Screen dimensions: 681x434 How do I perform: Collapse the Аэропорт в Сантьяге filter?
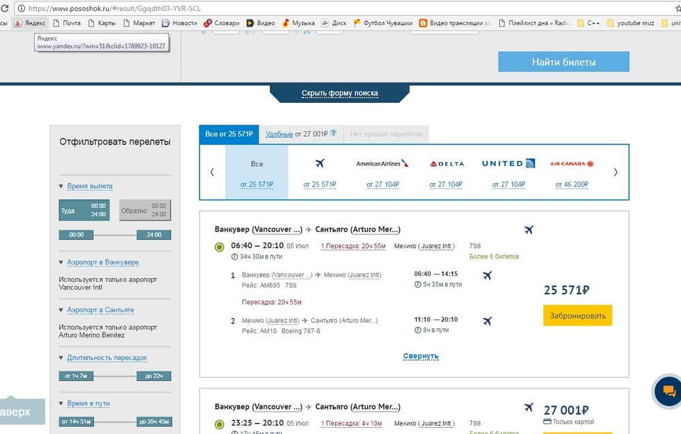(100, 310)
